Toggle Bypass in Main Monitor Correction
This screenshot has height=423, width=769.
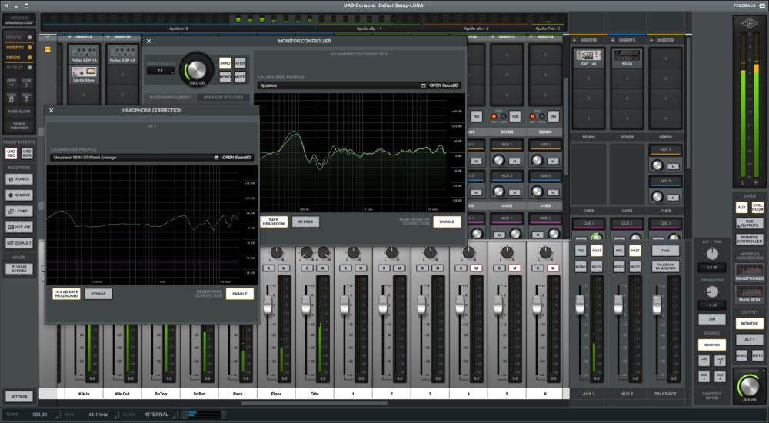click(305, 221)
